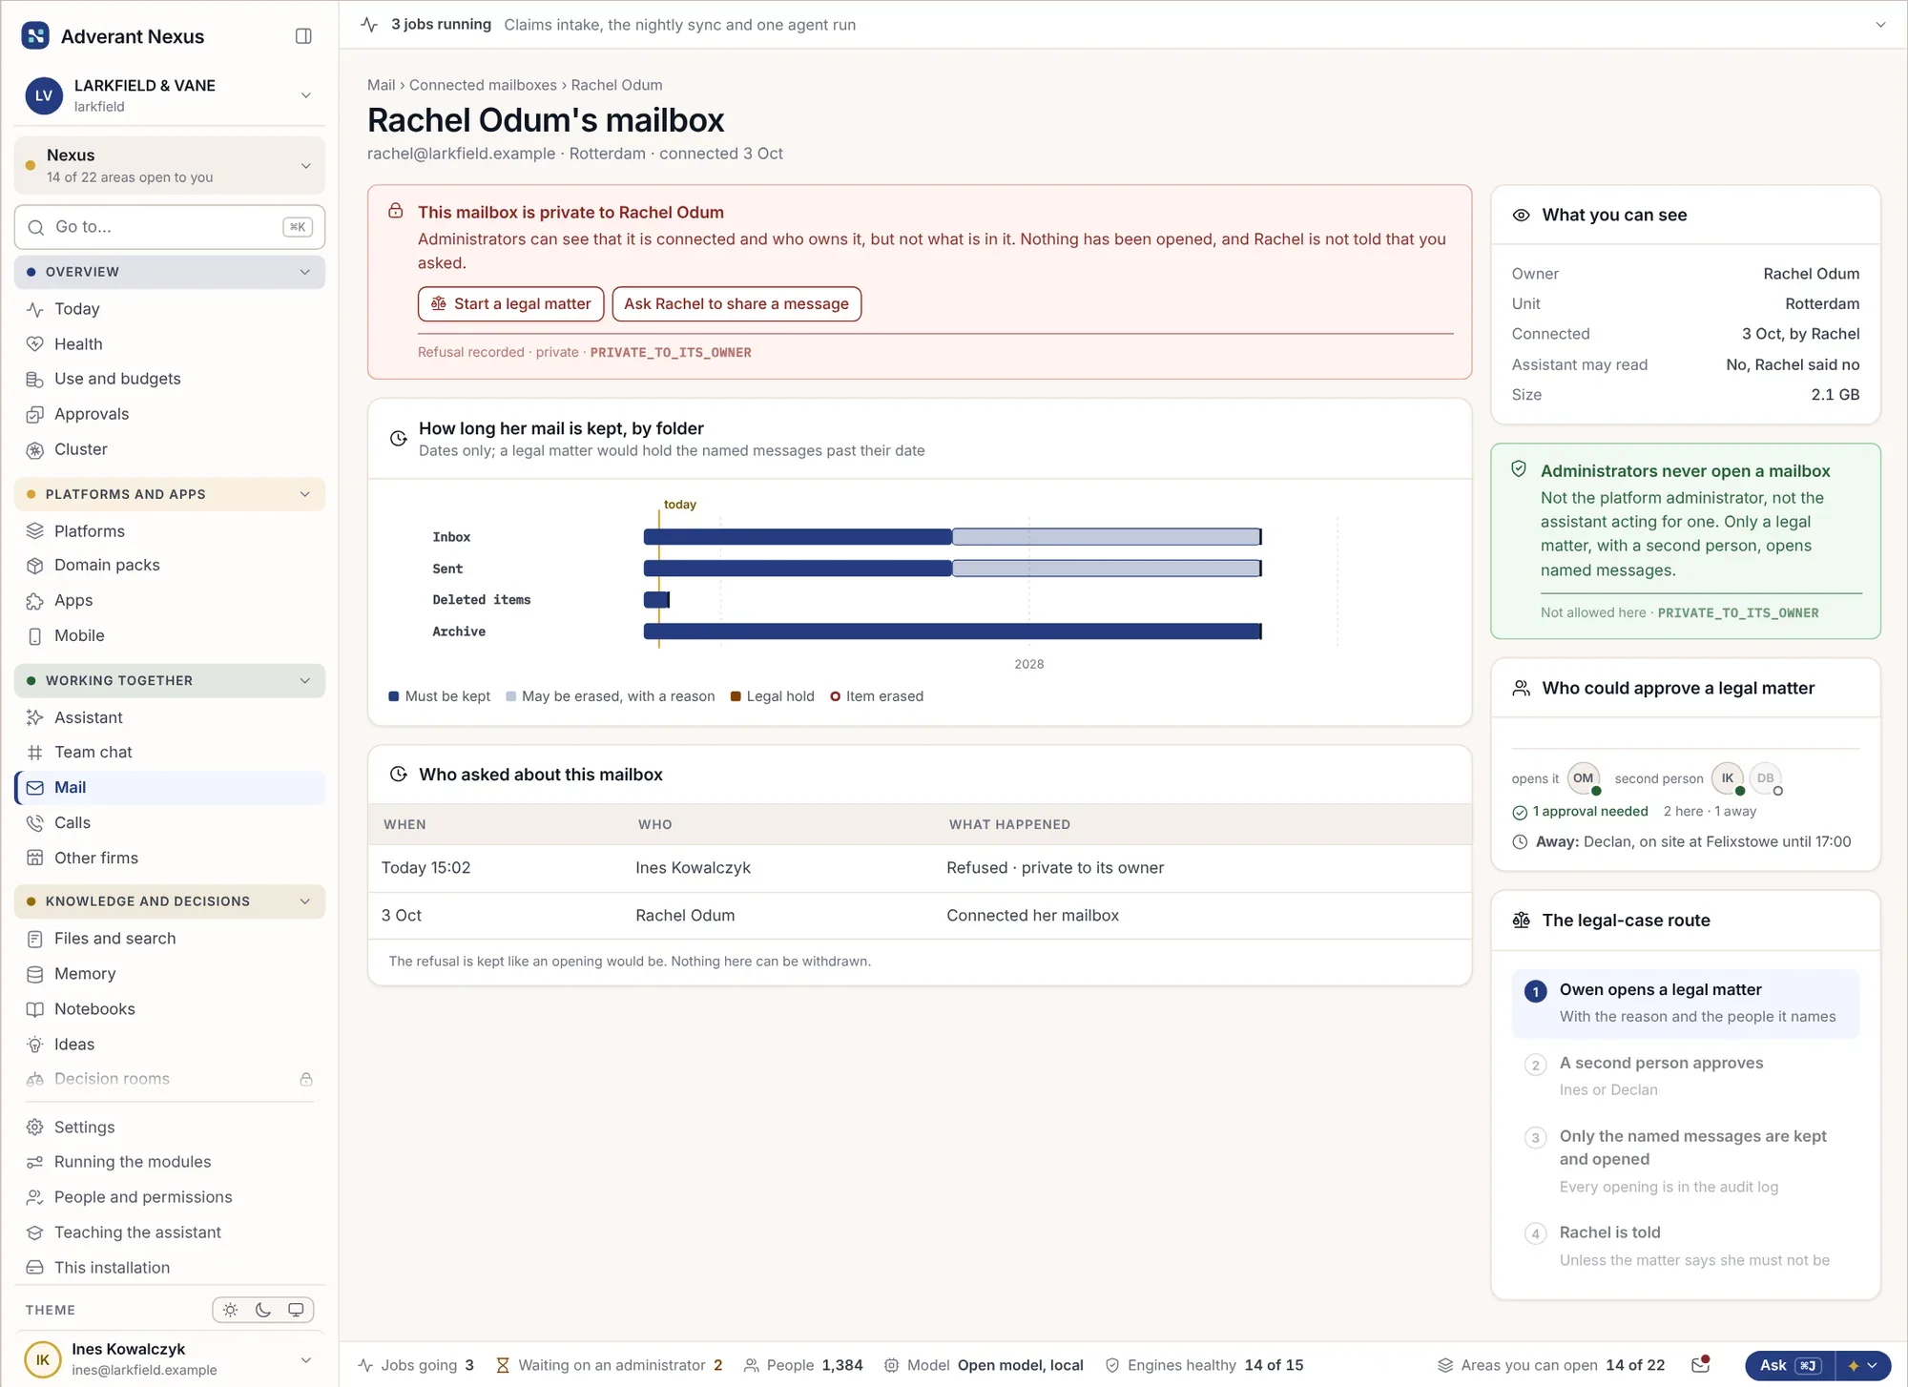Open Health from the sidebar
Image resolution: width=1908 pixels, height=1387 pixels.
pos(170,344)
